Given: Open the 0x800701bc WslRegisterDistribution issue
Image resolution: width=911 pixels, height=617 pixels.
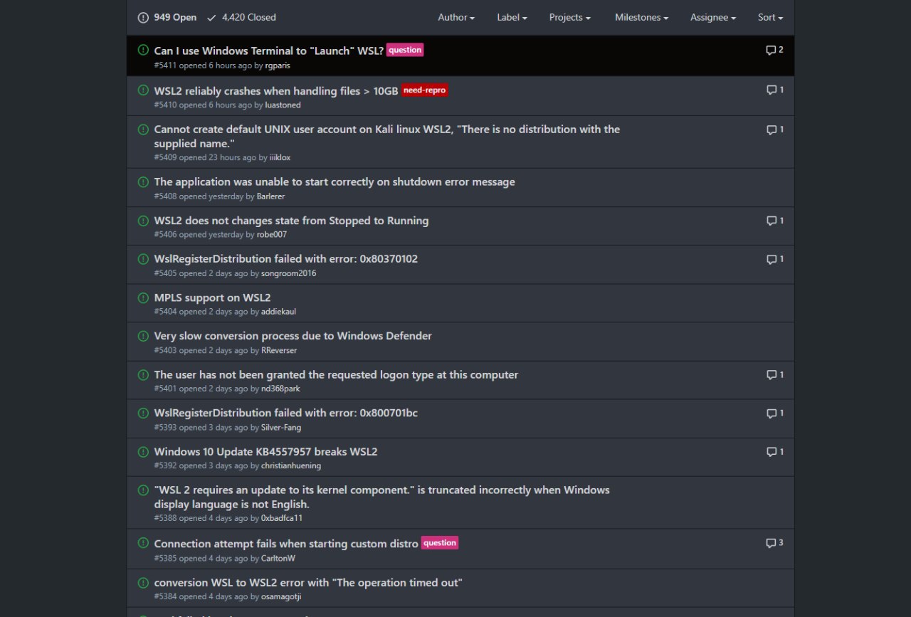Looking at the screenshot, I should [x=286, y=413].
